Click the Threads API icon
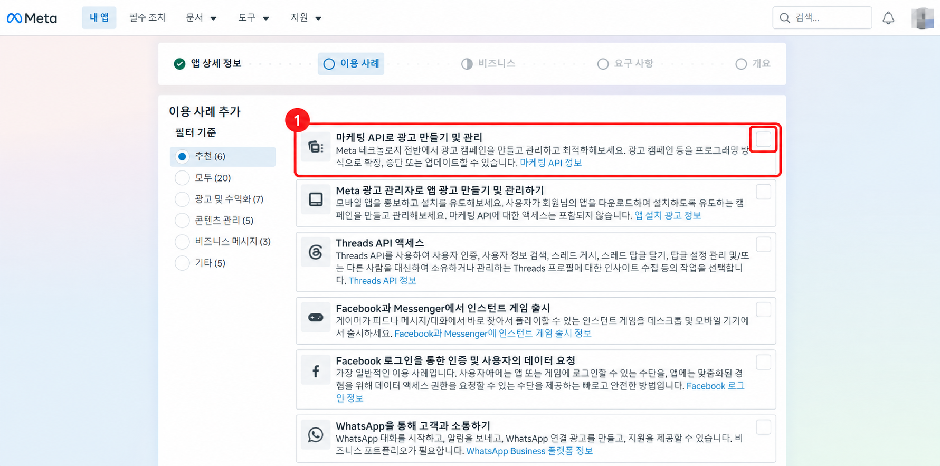The image size is (940, 466). (316, 252)
